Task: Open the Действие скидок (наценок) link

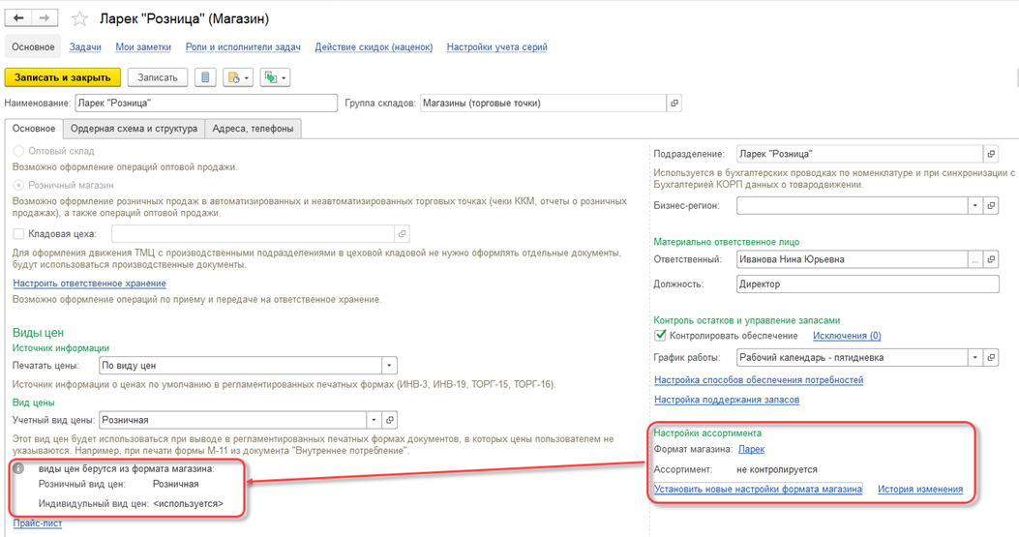Action: click(374, 46)
